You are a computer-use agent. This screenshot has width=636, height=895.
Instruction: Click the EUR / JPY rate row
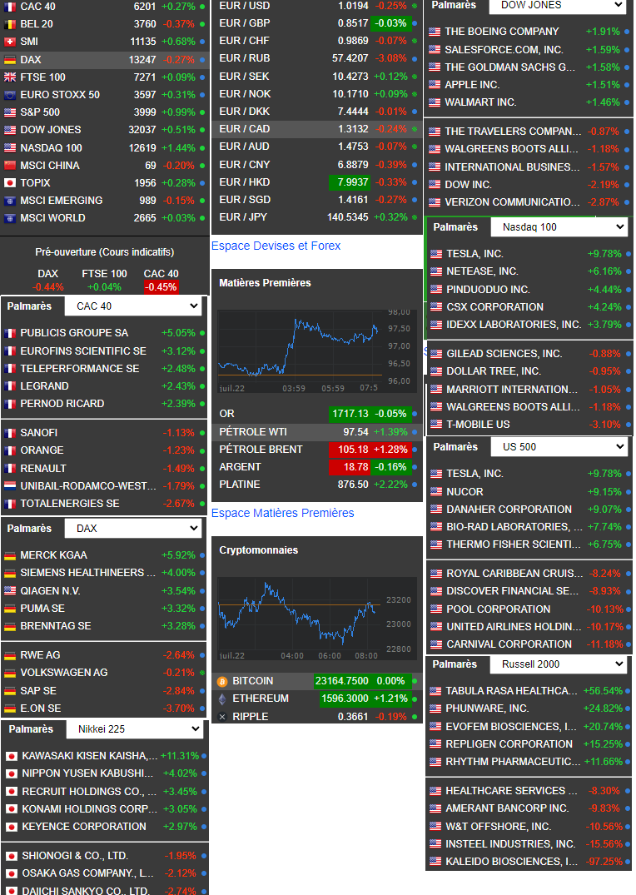click(x=316, y=217)
